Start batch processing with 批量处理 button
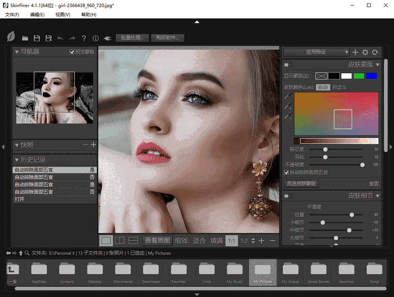 (x=132, y=37)
